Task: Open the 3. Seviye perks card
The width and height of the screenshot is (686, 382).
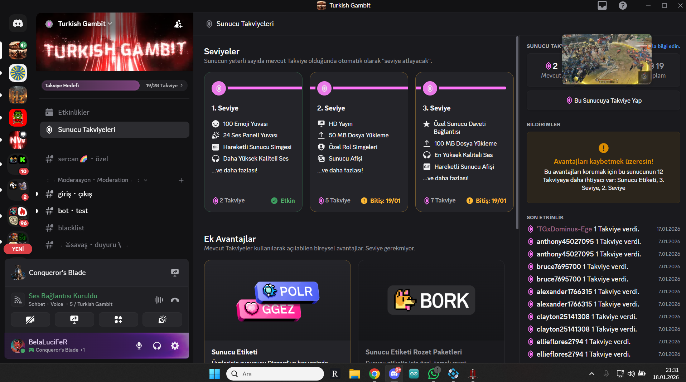Action: [464, 142]
